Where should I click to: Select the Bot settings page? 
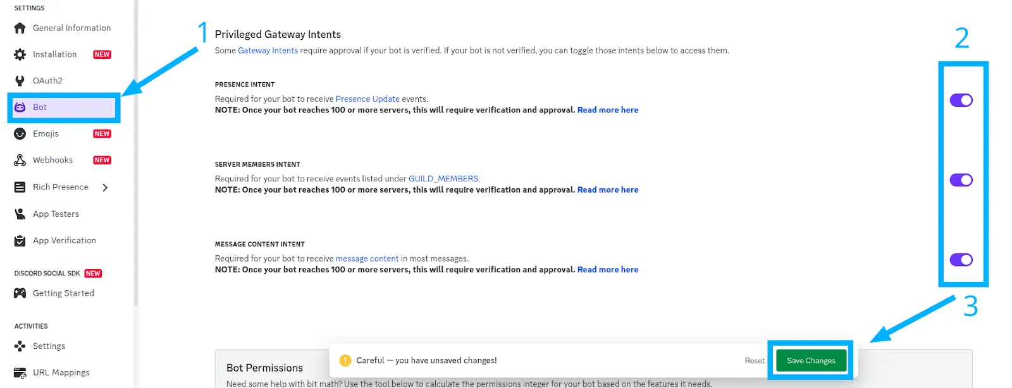point(63,107)
